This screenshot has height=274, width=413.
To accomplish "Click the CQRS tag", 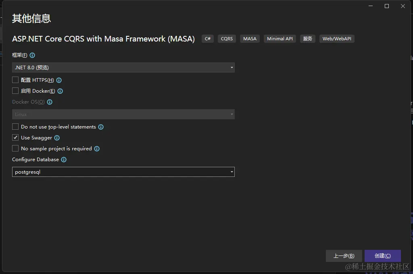I will pyautogui.click(x=227, y=39).
